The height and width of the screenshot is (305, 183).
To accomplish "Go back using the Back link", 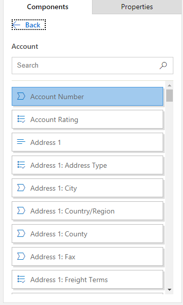I will tap(28, 25).
